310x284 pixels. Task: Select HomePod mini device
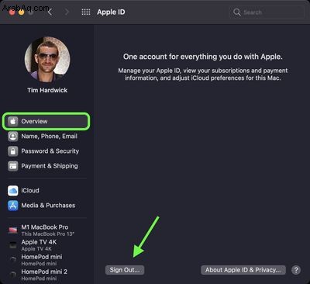coord(46,260)
